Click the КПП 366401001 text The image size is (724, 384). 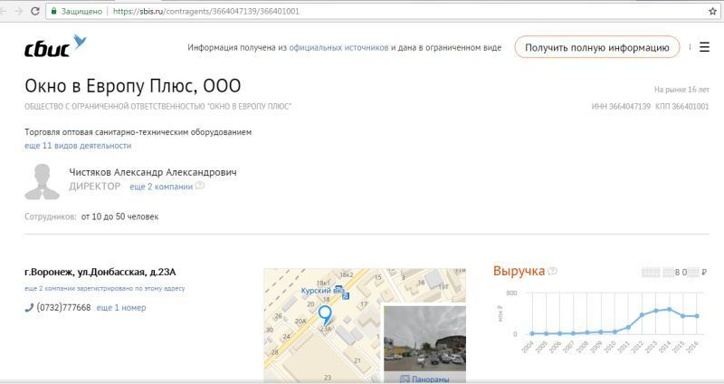(x=682, y=106)
